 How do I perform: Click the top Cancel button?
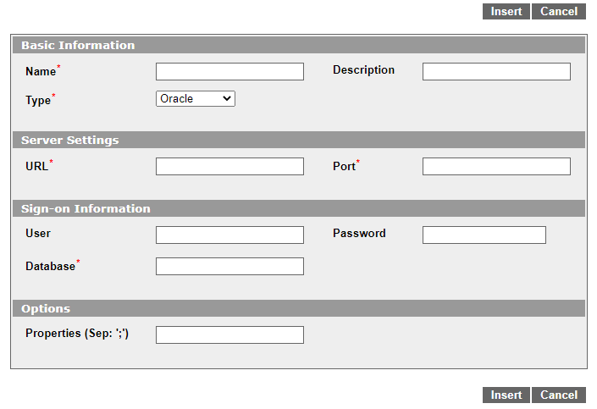(x=559, y=11)
